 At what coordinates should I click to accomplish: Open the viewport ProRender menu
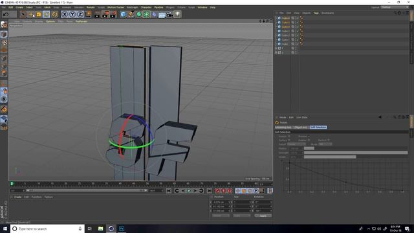(82, 21)
